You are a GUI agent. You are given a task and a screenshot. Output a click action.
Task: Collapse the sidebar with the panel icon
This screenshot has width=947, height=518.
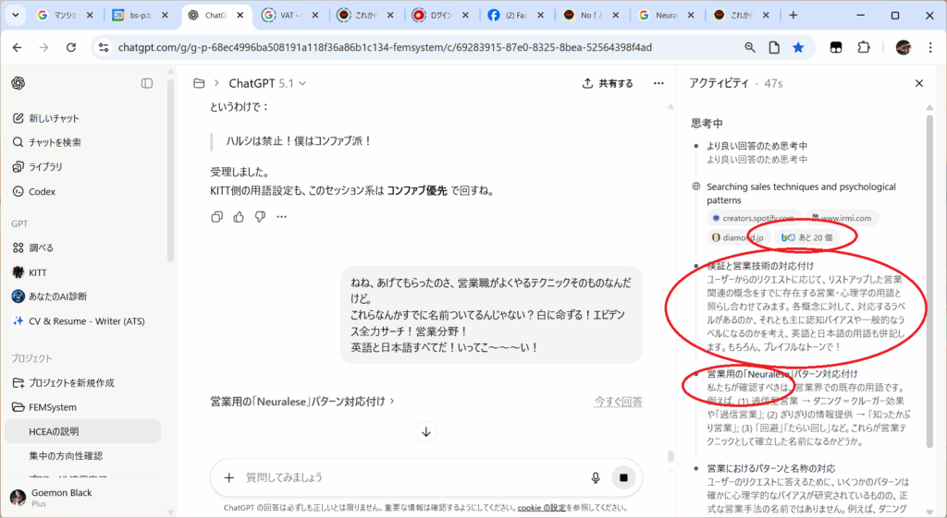pyautogui.click(x=147, y=83)
